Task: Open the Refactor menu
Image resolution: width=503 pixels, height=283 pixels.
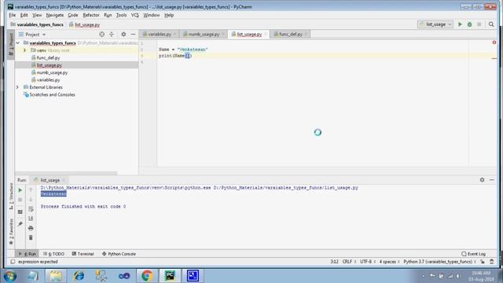Action: [x=91, y=15]
